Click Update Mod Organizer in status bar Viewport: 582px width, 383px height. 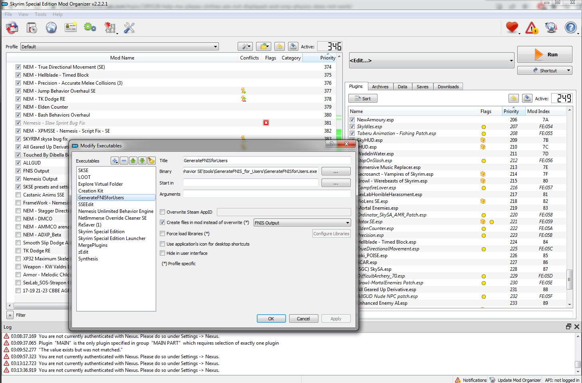pyautogui.click(x=515, y=380)
